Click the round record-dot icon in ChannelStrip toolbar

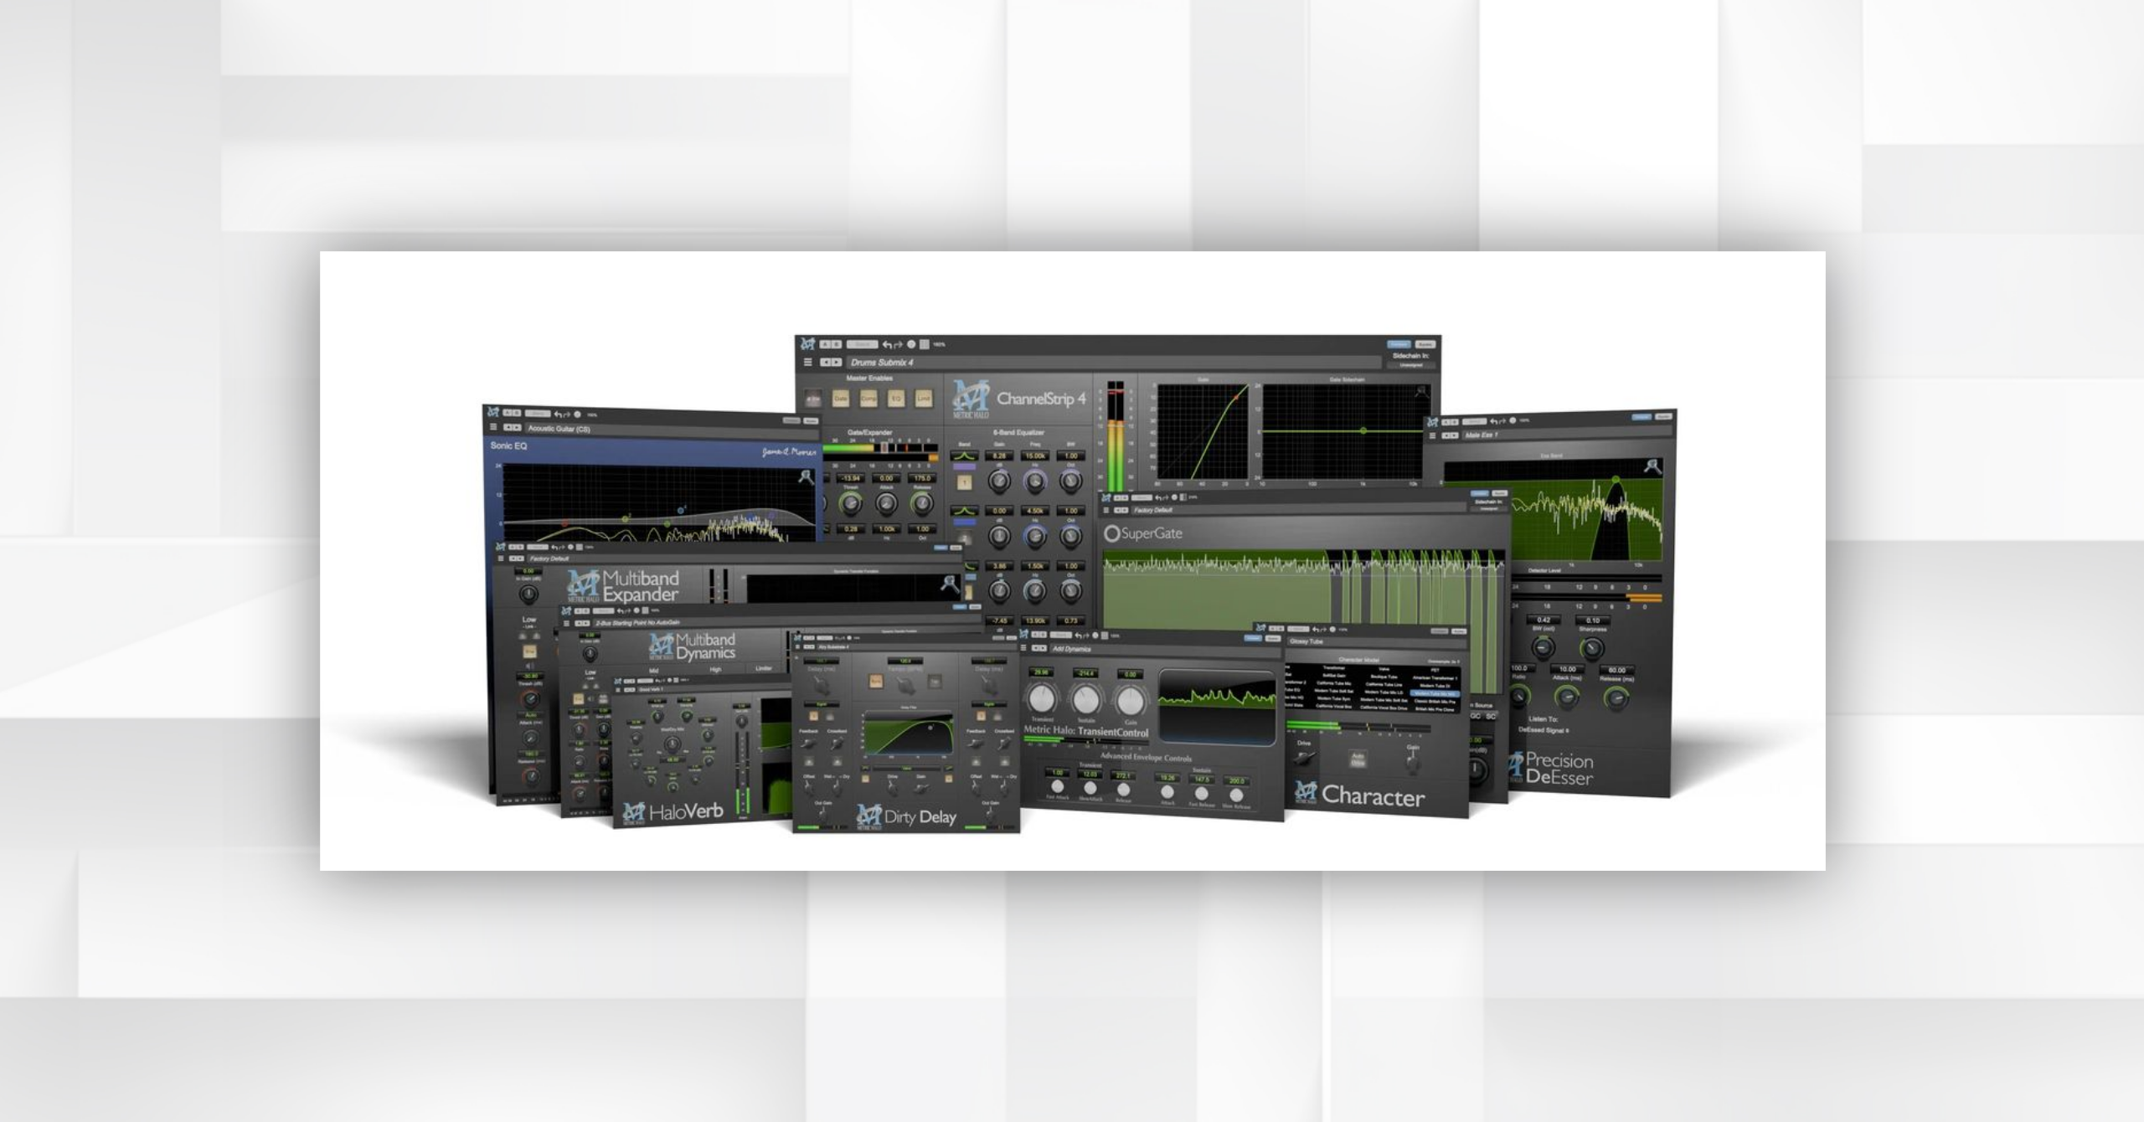[x=911, y=344]
